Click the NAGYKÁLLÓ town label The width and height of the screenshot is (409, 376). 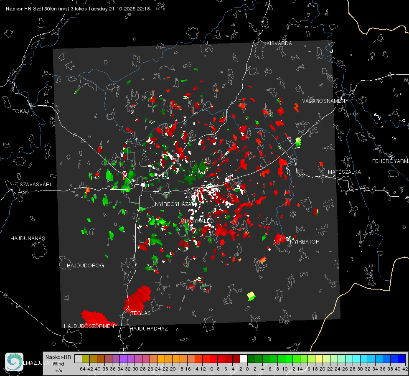click(x=198, y=221)
